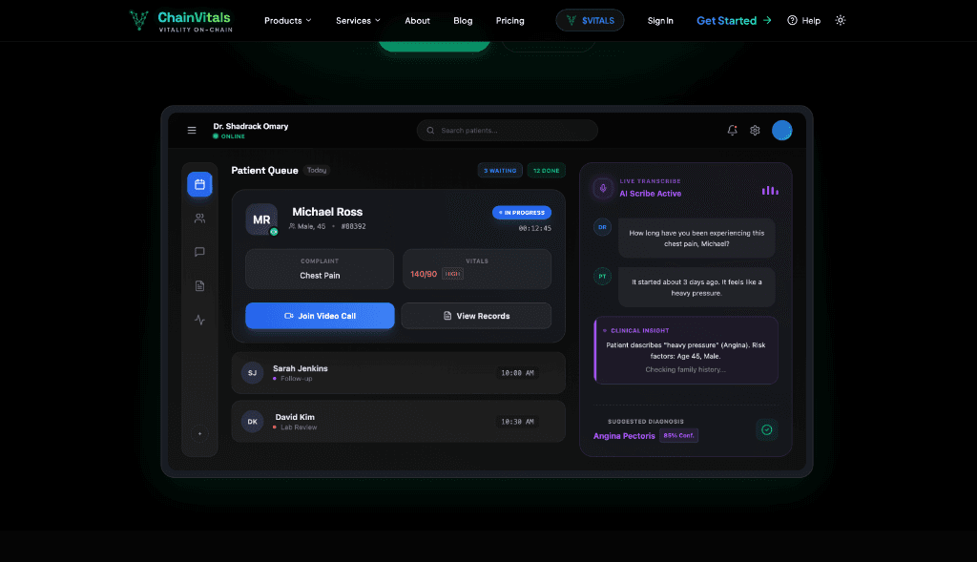Toggle the light/dark theme sun icon

[840, 20]
